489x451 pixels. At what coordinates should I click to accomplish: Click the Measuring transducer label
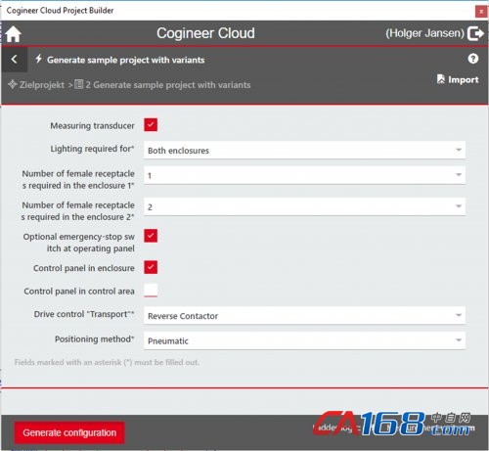pos(92,125)
